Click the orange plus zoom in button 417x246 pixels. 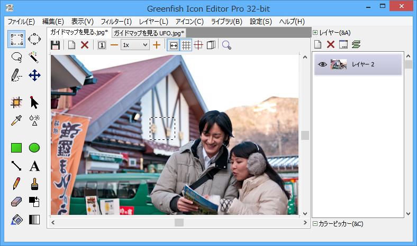click(156, 45)
